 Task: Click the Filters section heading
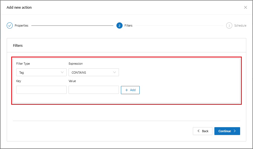pyautogui.click(x=18, y=45)
